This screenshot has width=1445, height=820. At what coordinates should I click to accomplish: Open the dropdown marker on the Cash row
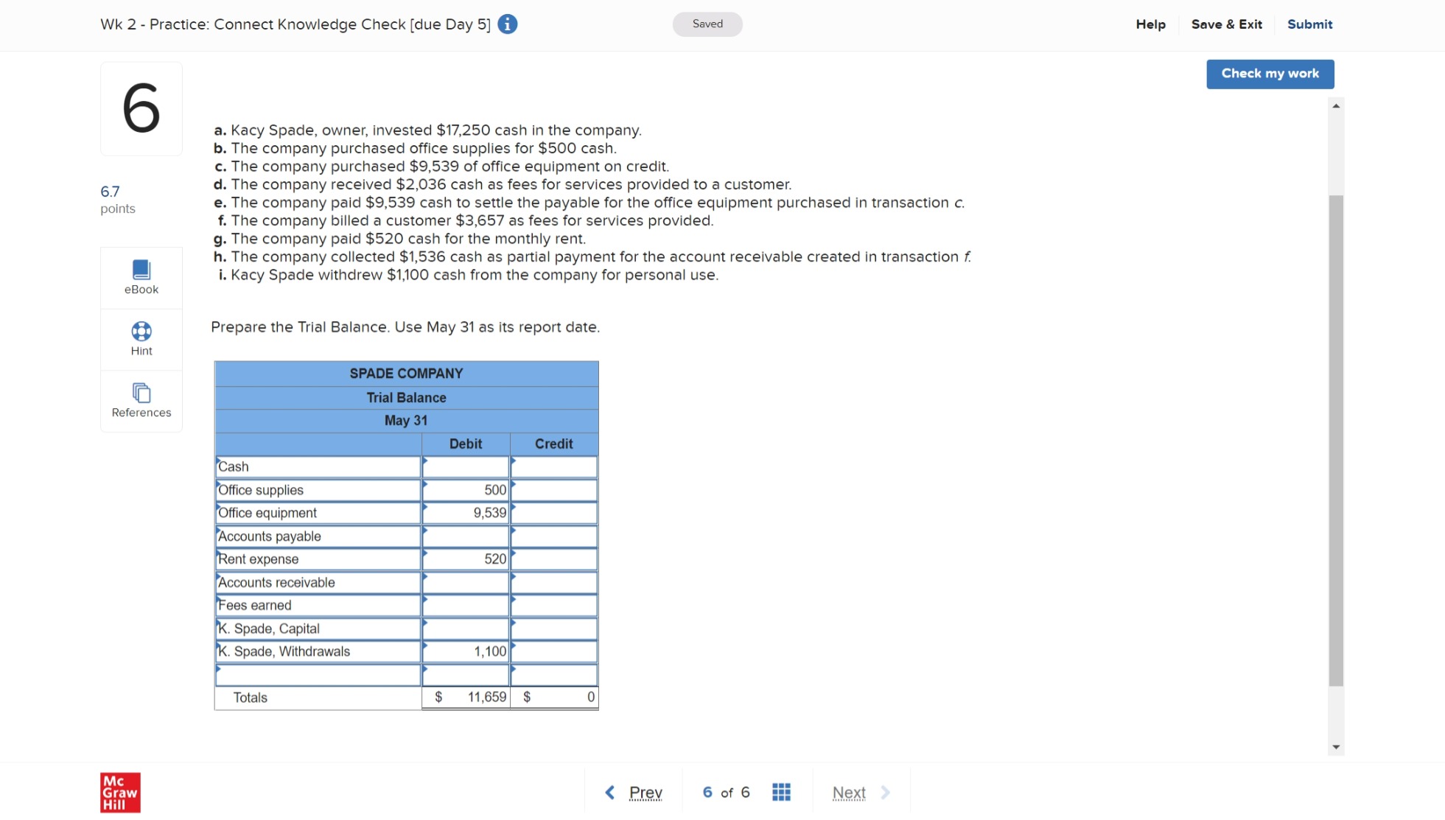219,462
